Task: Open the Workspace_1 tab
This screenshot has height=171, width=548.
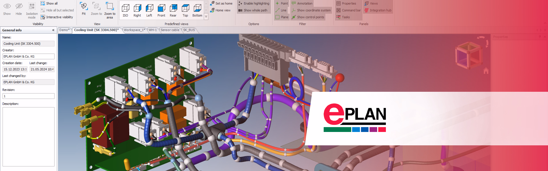Action: [134, 30]
